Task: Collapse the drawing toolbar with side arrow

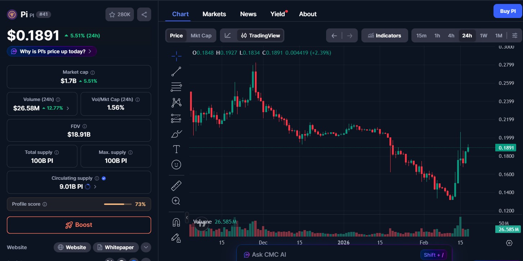Action: [x=187, y=217]
